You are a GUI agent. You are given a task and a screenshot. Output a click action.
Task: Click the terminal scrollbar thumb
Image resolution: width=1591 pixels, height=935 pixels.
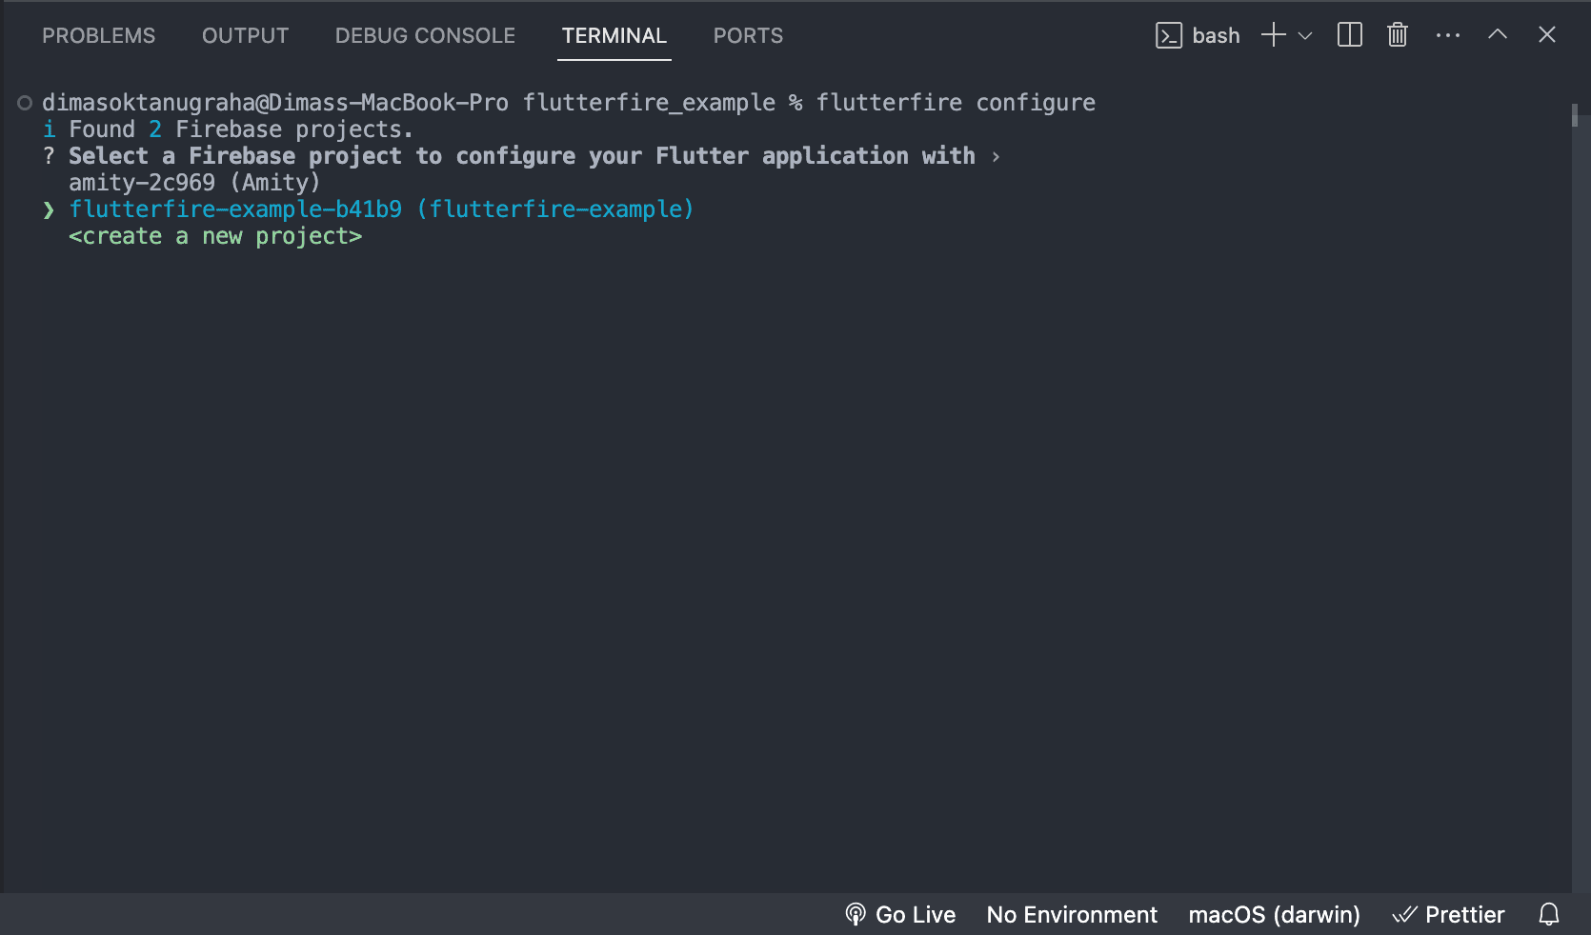point(1575,115)
